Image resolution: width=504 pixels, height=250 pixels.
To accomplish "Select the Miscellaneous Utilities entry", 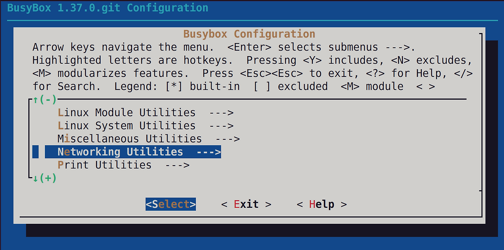I will (130, 139).
